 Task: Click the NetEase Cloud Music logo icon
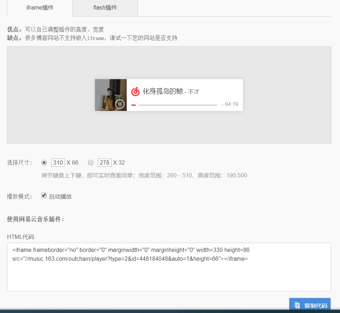click(x=135, y=91)
